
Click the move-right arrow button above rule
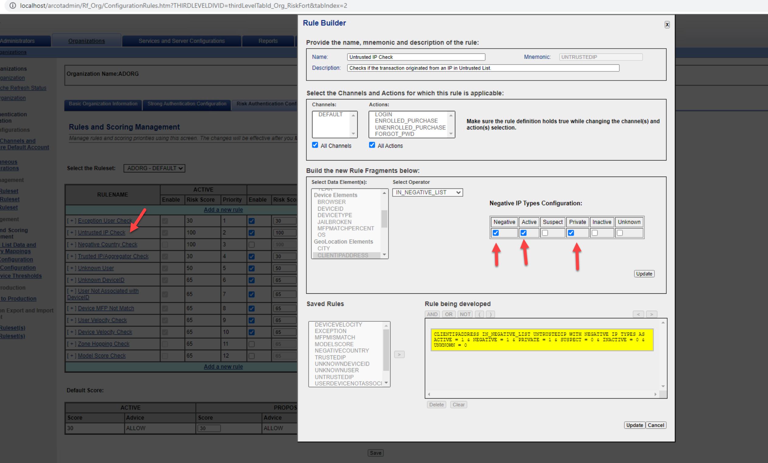pyautogui.click(x=652, y=314)
